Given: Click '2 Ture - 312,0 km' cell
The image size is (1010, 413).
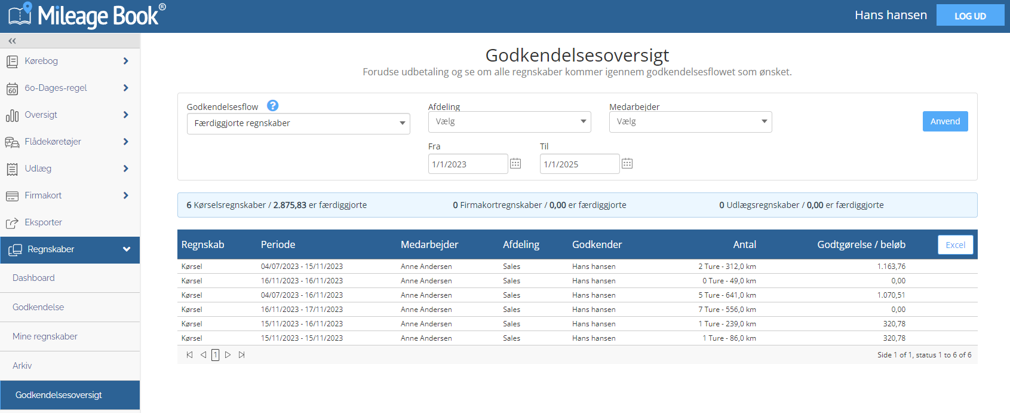Looking at the screenshot, I should [x=727, y=267].
